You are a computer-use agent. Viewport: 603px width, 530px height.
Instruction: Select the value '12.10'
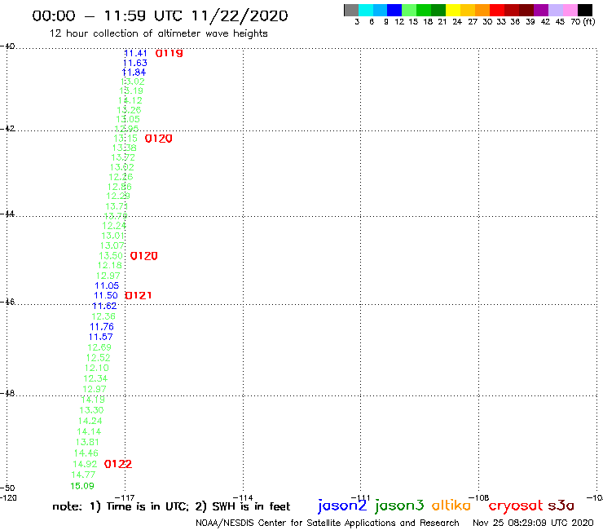(96, 368)
